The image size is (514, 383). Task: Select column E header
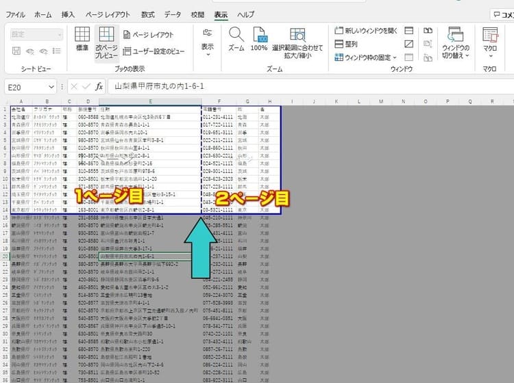[x=150, y=102]
